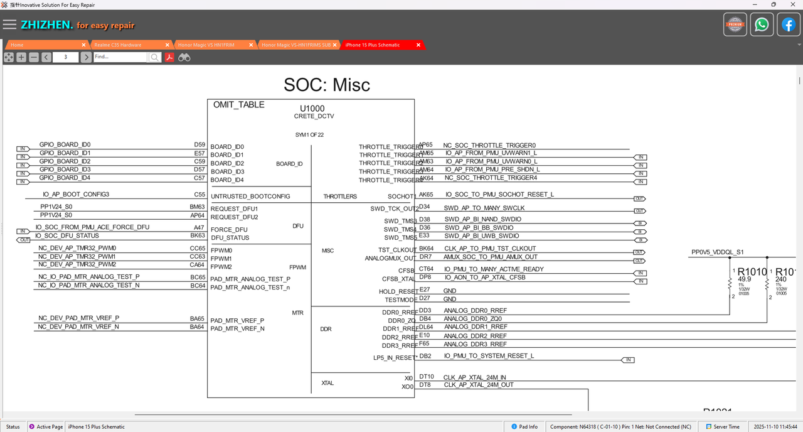This screenshot has width=803, height=432.
Task: Click component designator U1000
Action: click(x=312, y=109)
